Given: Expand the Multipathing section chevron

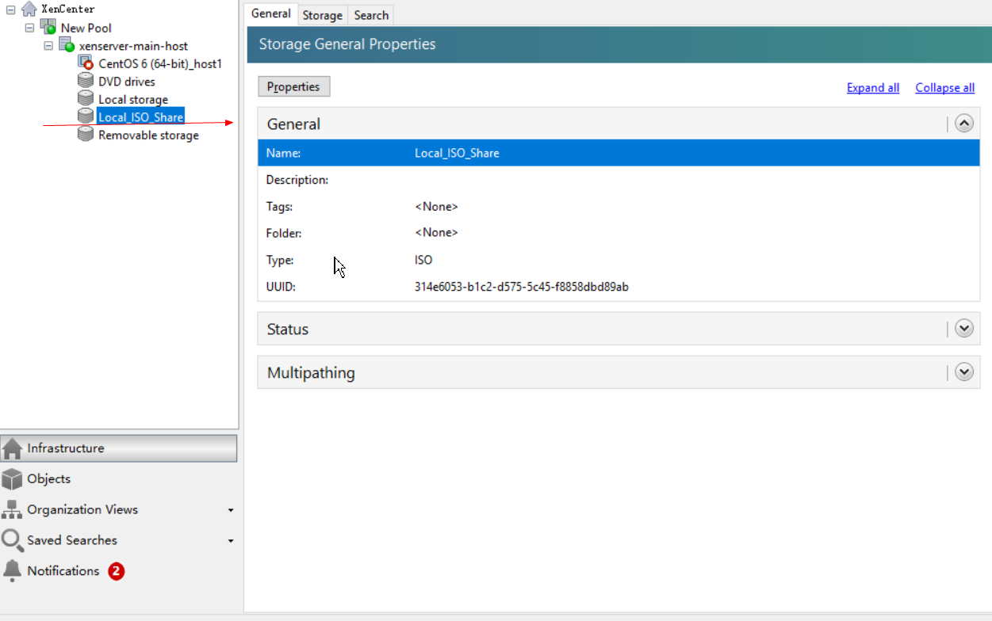Looking at the screenshot, I should [x=963, y=372].
